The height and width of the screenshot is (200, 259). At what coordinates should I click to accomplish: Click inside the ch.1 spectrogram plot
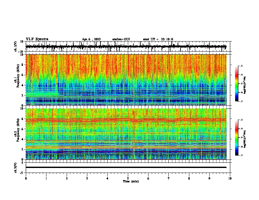pyautogui.click(x=126, y=80)
